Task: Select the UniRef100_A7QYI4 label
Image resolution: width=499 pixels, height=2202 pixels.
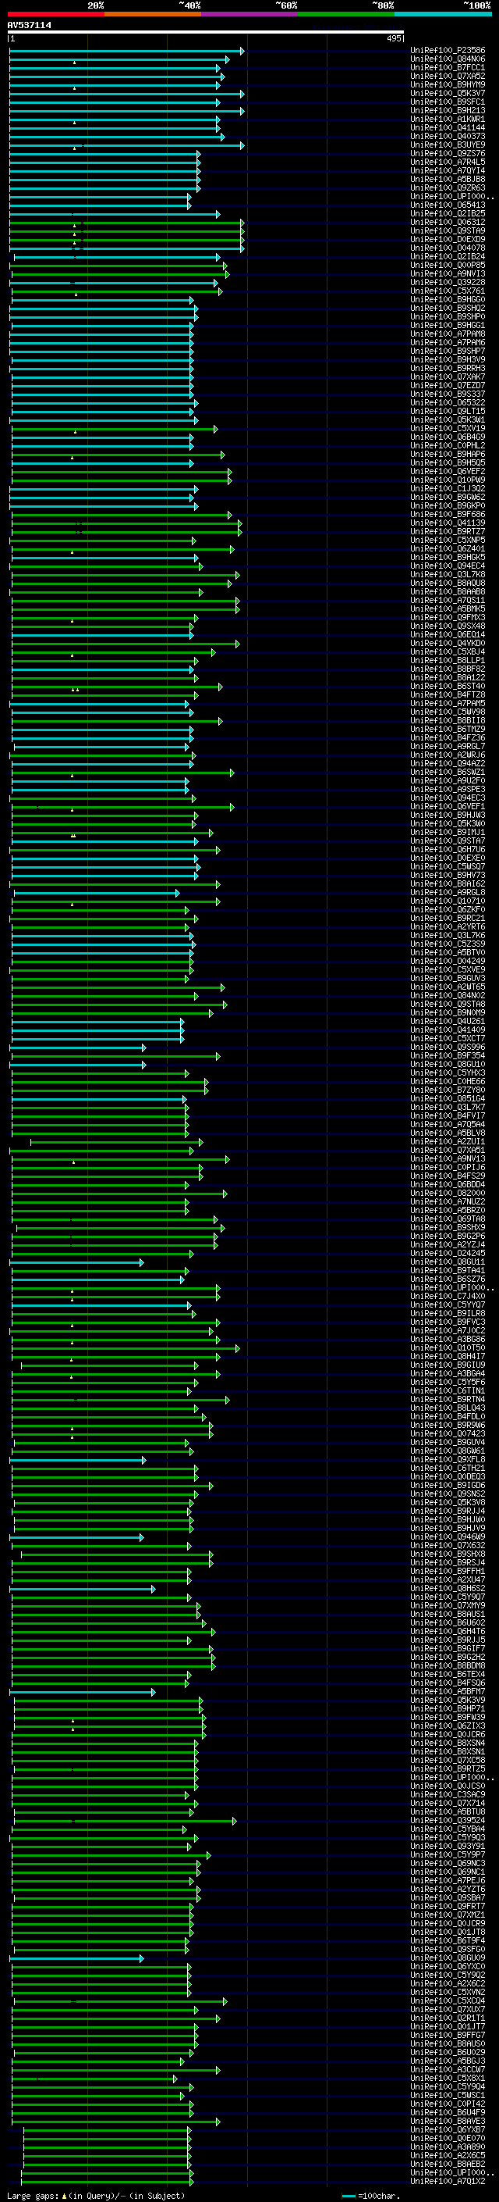Action: [x=448, y=170]
